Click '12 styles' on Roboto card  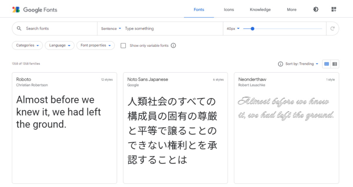pyautogui.click(x=107, y=80)
